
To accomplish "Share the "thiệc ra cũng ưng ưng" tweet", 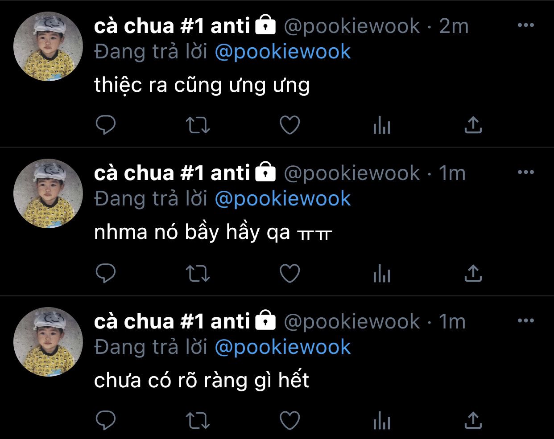I will [x=473, y=125].
